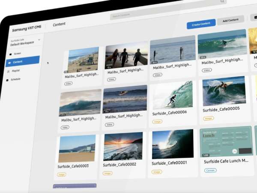Open the Screen section in sidebar
The image size is (257, 193).
[17, 54]
